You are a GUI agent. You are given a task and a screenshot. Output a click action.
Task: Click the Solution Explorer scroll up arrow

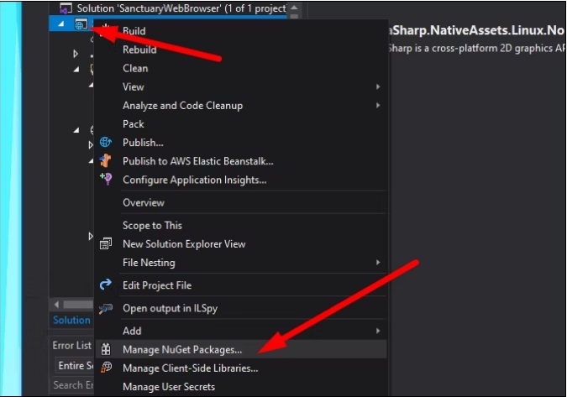point(294,8)
